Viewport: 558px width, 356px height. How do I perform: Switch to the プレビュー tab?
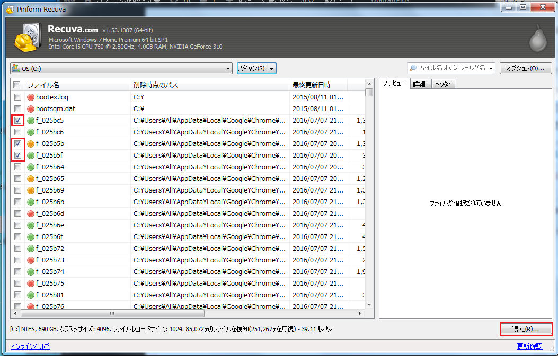(394, 83)
